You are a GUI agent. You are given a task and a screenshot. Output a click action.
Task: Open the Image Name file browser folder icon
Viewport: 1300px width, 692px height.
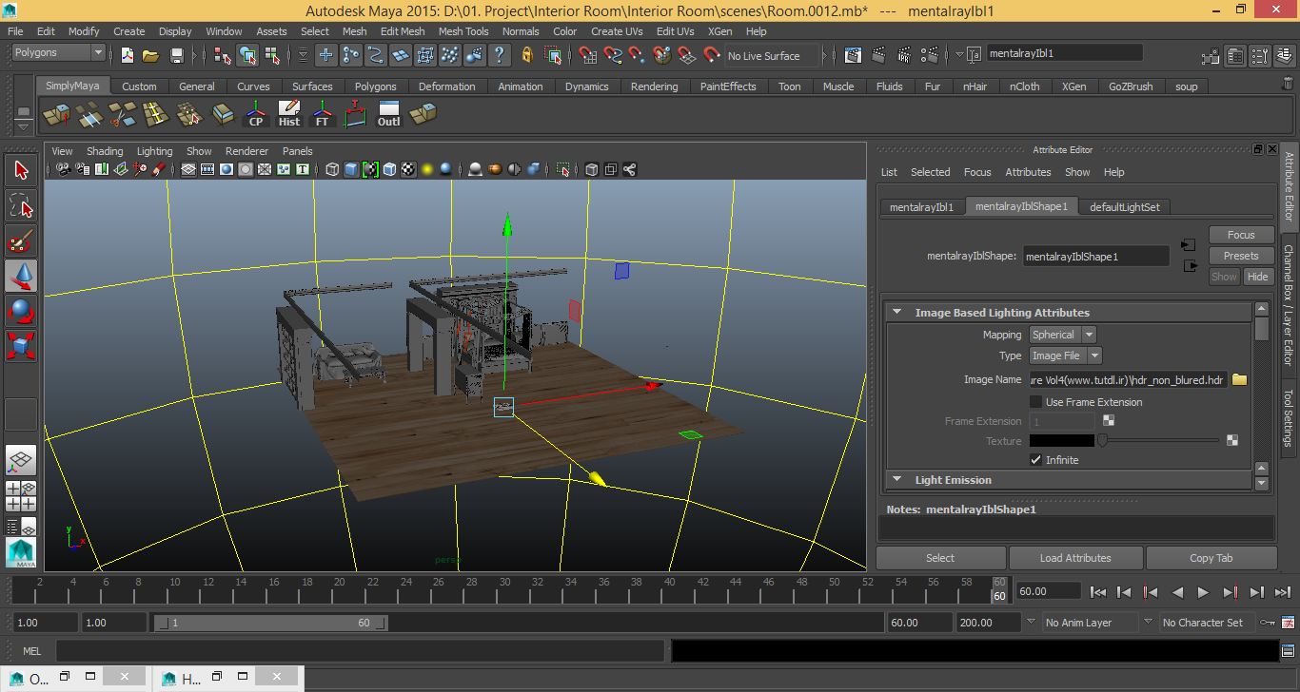tap(1239, 379)
